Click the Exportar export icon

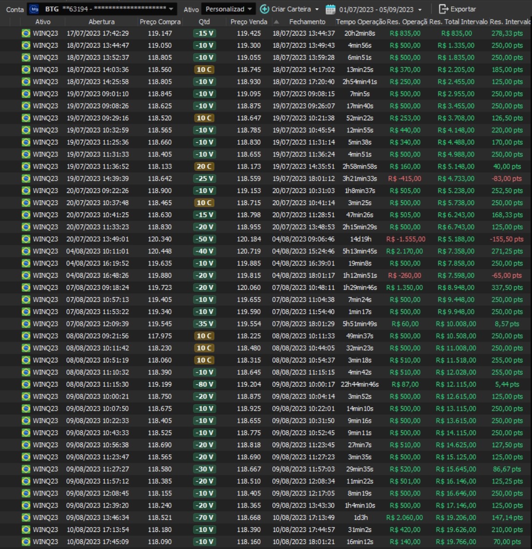[x=443, y=9]
